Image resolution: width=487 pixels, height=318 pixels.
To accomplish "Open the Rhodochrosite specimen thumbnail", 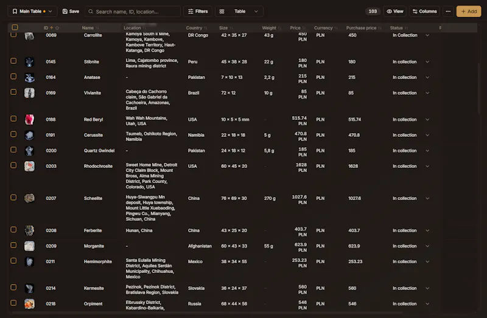I will click(x=29, y=166).
